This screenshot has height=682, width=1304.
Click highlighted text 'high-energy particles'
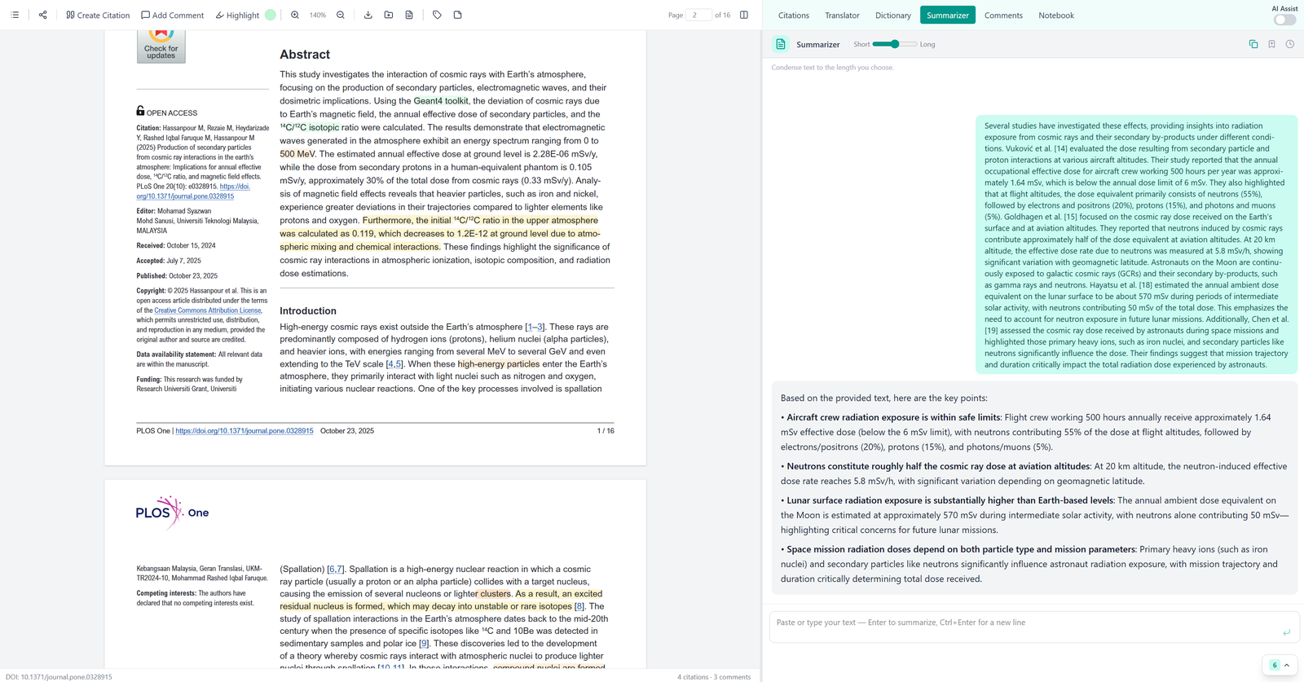click(x=498, y=364)
